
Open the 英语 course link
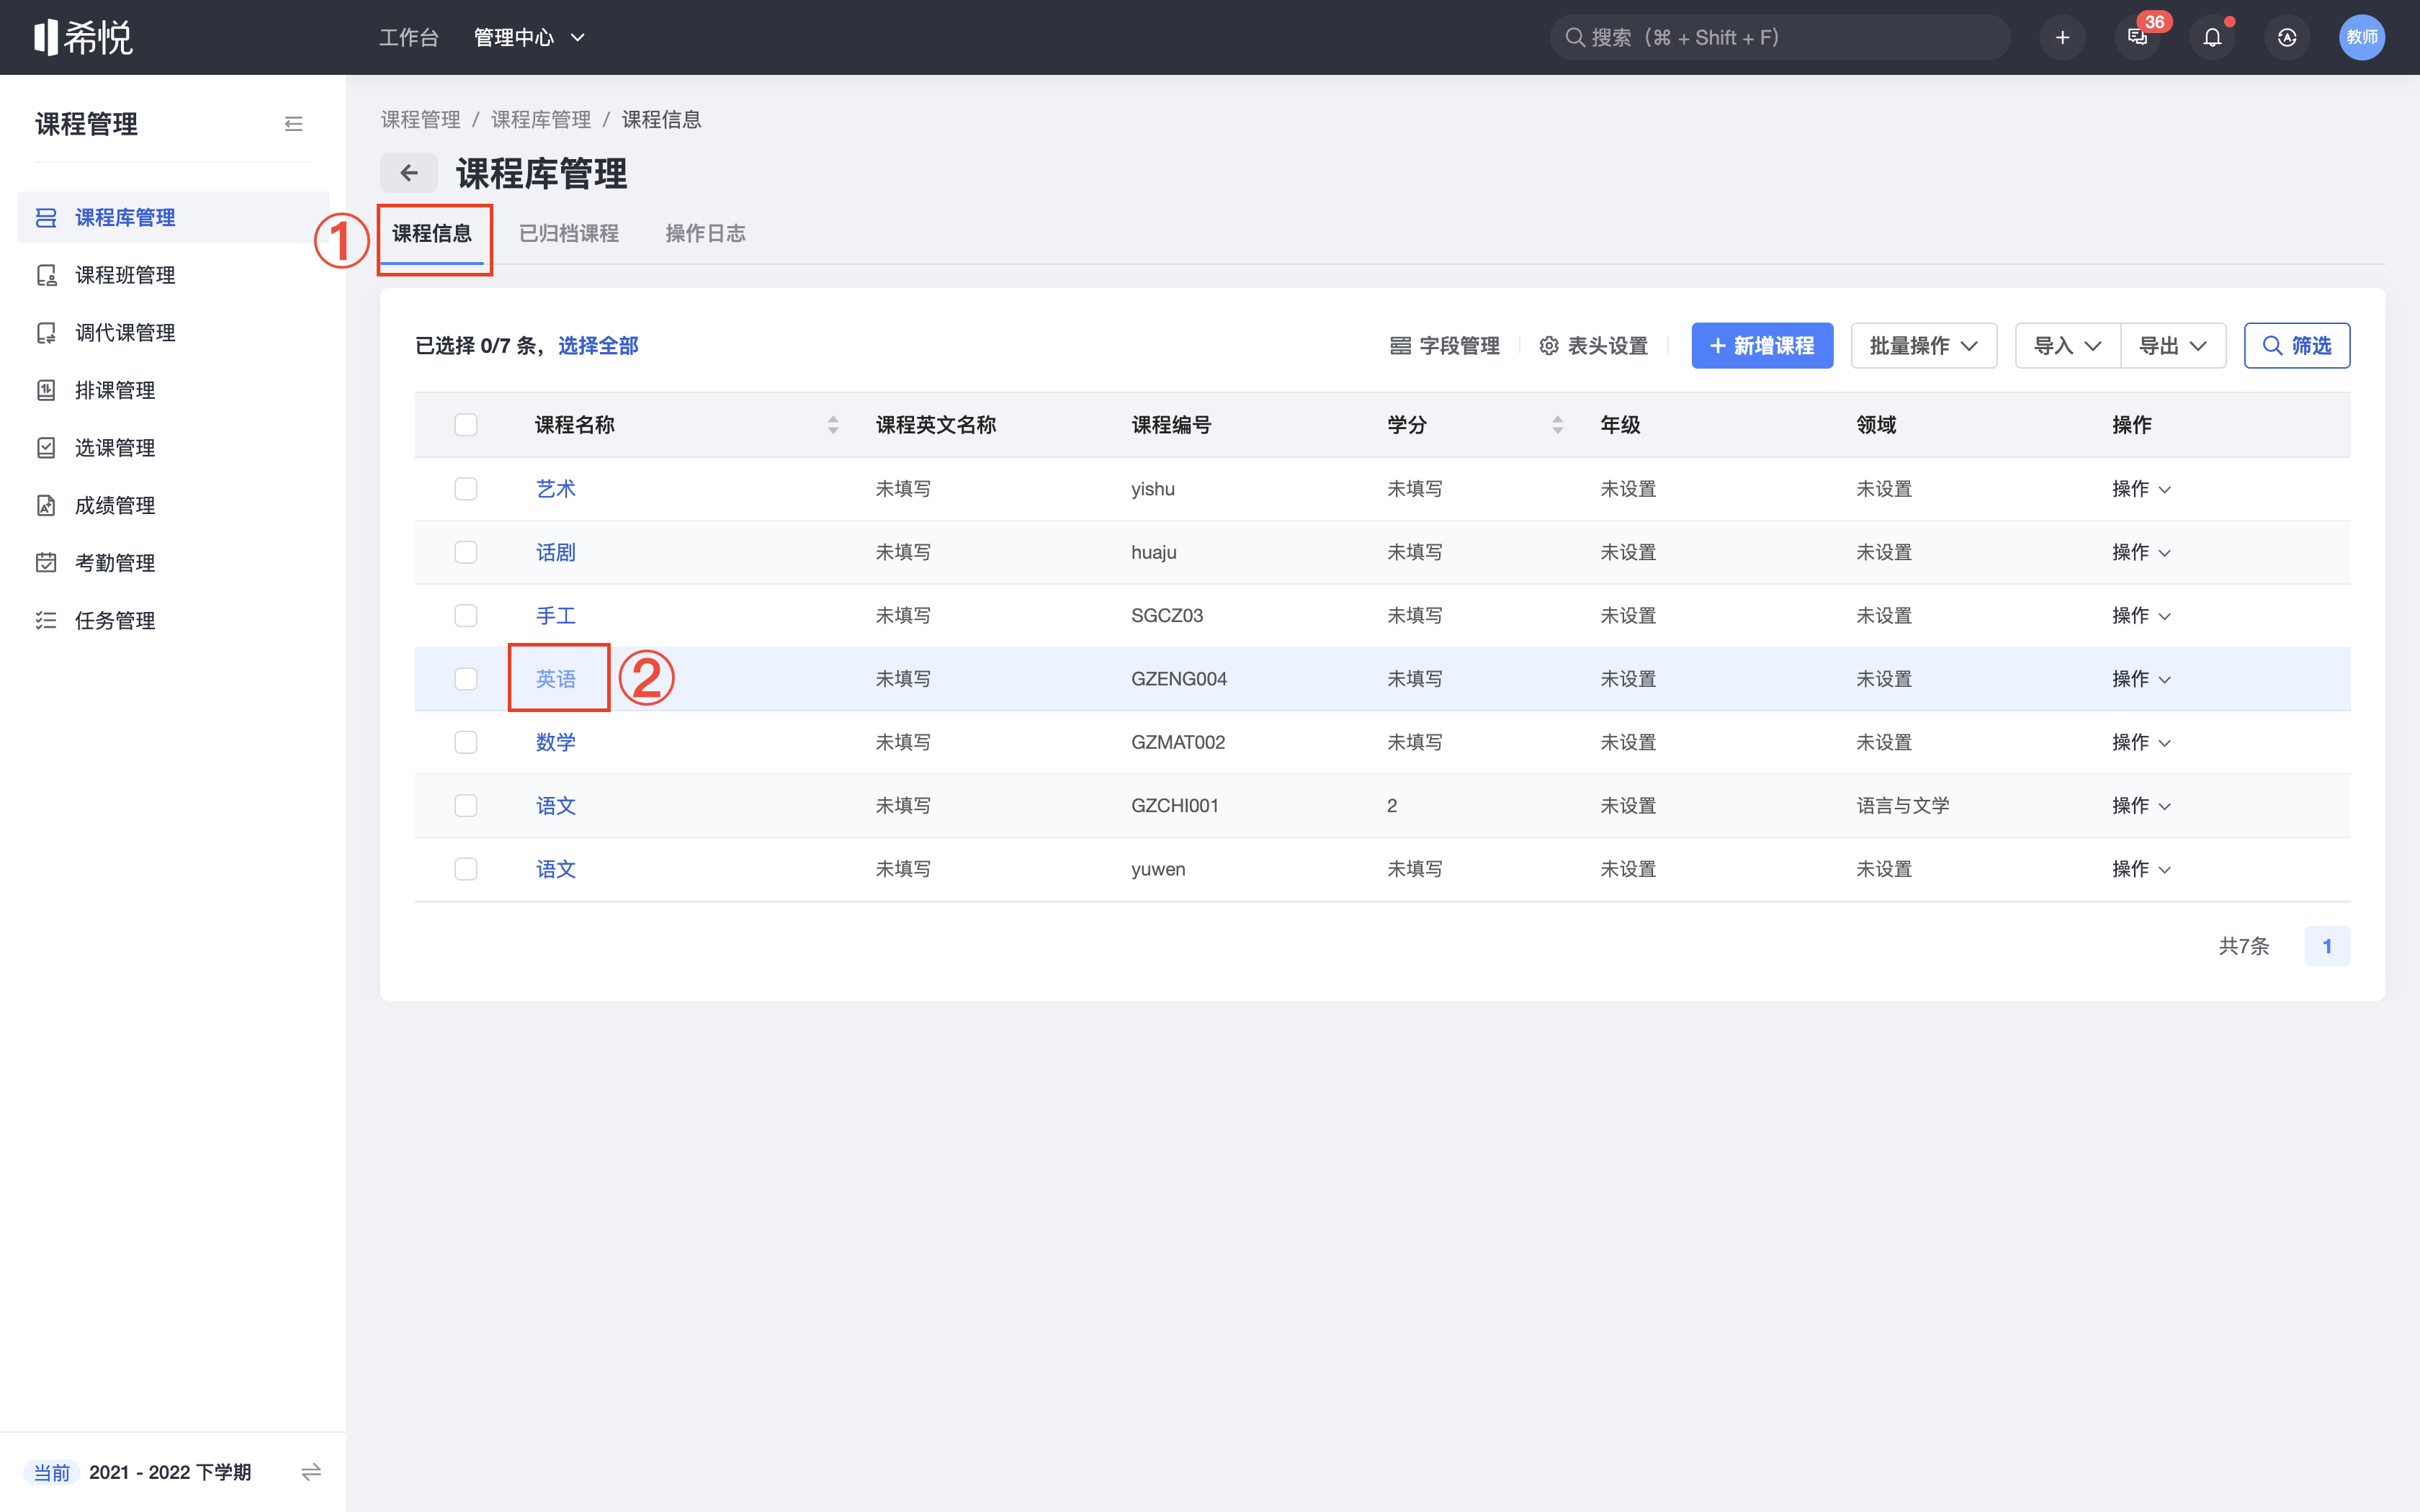[556, 679]
